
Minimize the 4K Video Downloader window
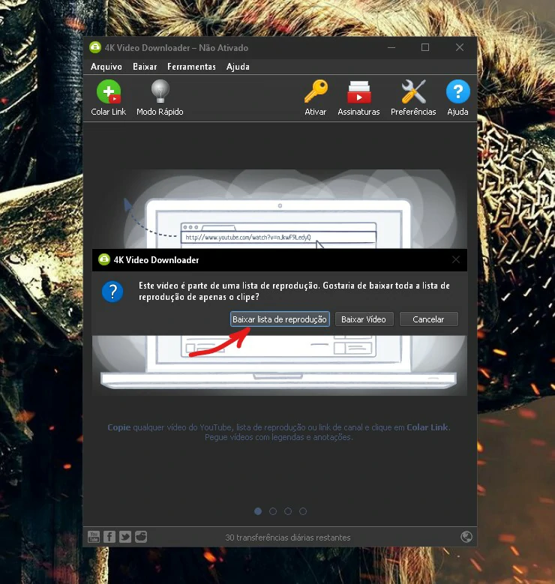coord(391,48)
